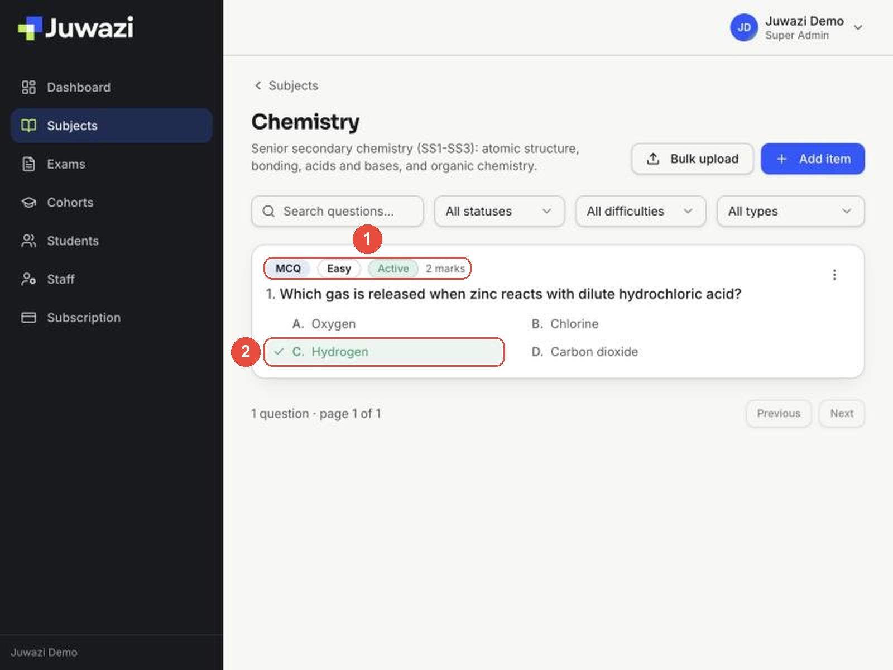Screen dimensions: 893x670
Task: Click the Previous page button
Action: click(x=779, y=414)
